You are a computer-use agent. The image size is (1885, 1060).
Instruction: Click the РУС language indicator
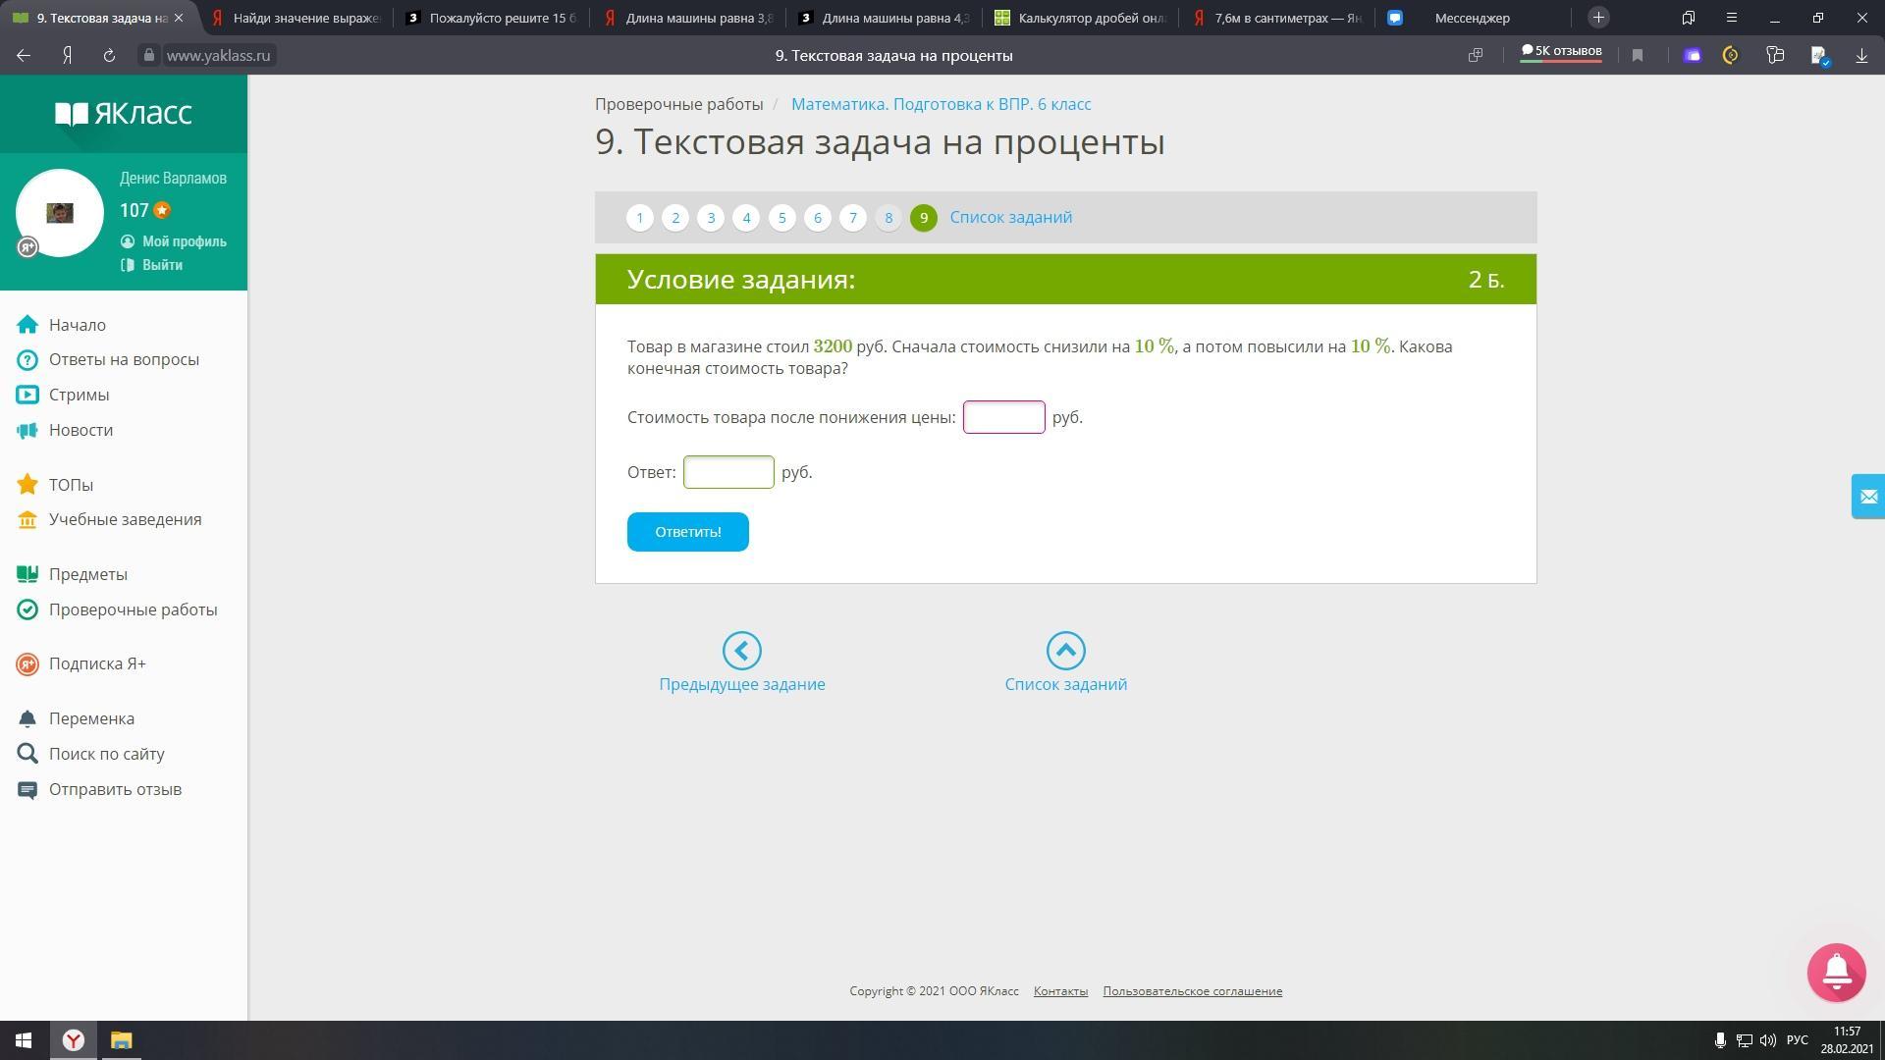pos(1798,1040)
